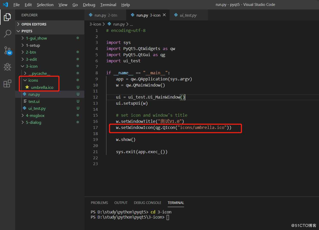This screenshot has height=230, width=319.
Task: Click Python icon in breadcrumb before run.py
Action: click(x=109, y=24)
